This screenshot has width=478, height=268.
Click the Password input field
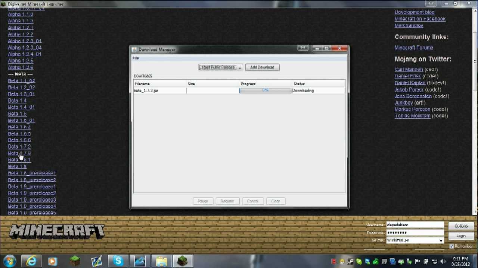pos(415,233)
